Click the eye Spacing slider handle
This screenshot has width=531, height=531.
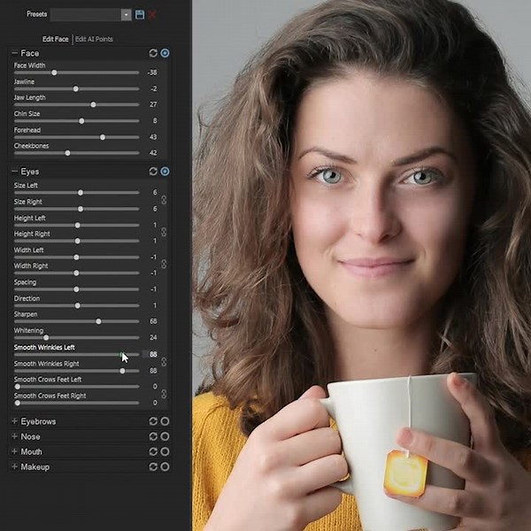[76, 289]
